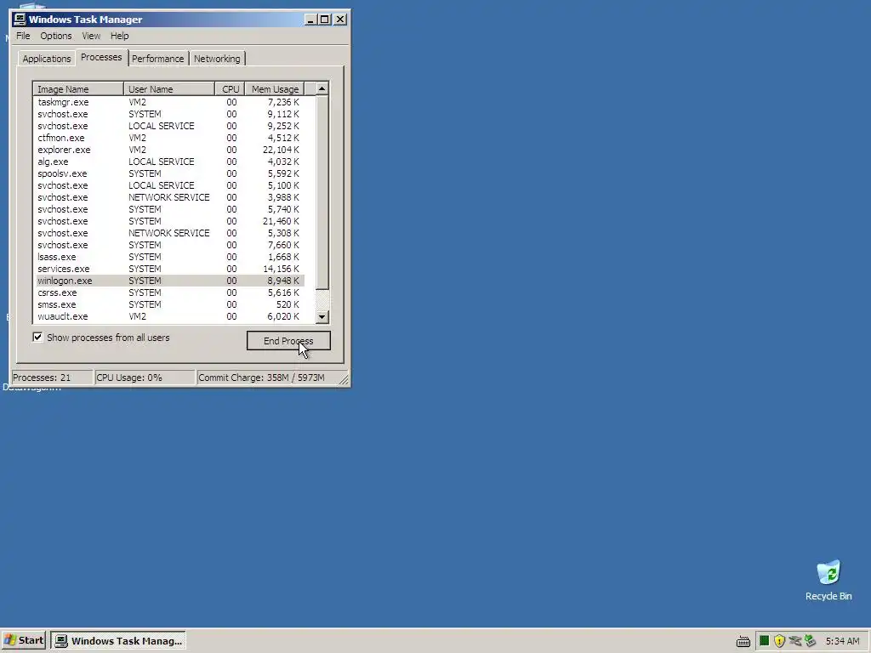Select the smss.exe process
The height and width of the screenshot is (653, 871).
point(169,305)
